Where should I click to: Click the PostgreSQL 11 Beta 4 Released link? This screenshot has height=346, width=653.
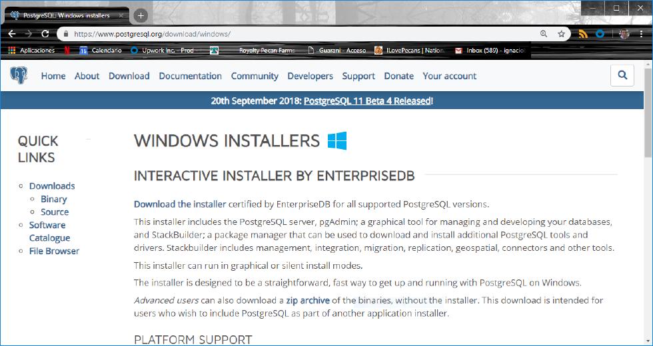368,101
